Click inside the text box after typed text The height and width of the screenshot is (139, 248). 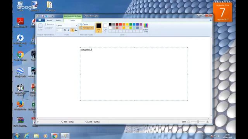(93, 49)
